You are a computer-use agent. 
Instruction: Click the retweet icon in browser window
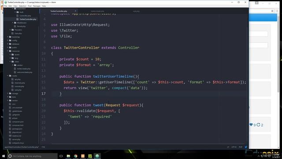click(259, 125)
